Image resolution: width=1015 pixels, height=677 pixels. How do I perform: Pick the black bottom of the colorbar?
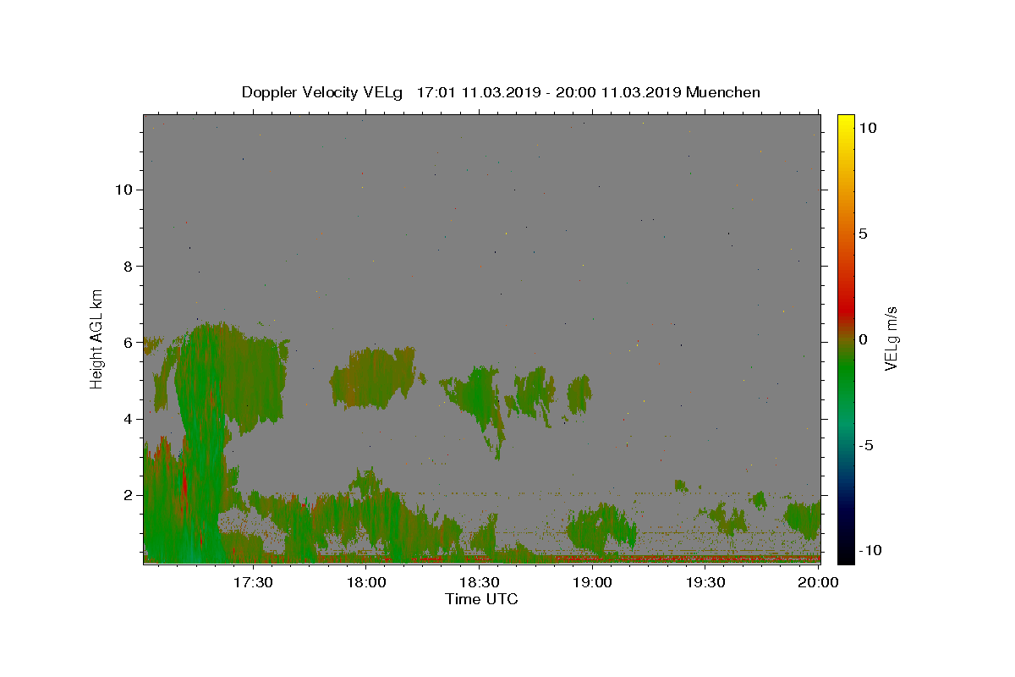pyautogui.click(x=845, y=554)
